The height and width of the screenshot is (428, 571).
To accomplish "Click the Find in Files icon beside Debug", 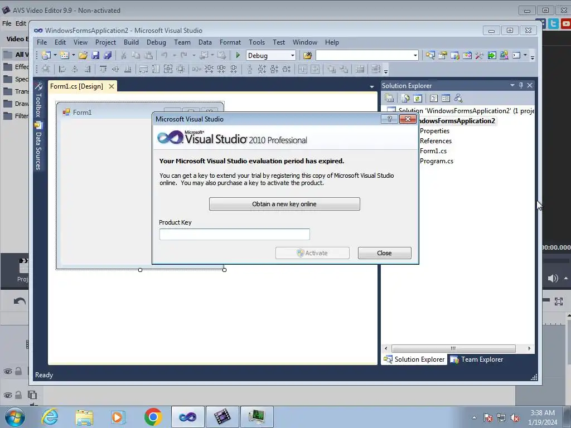I will pyautogui.click(x=307, y=55).
